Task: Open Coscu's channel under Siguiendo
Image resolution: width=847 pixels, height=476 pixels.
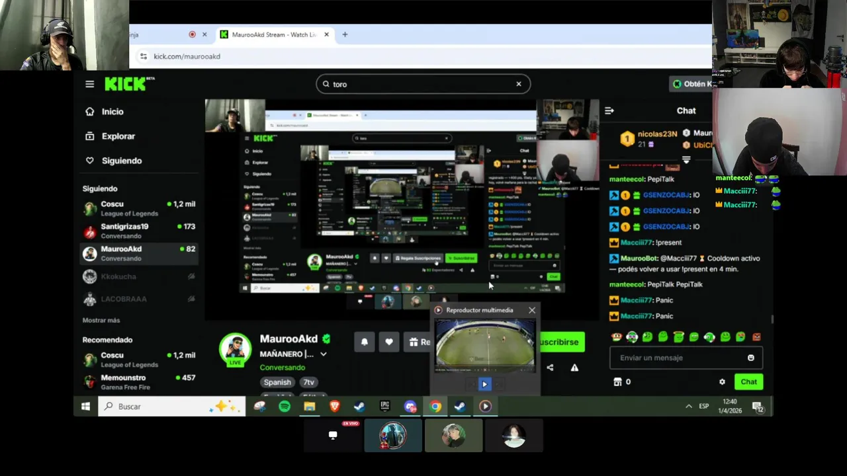Action: [139, 208]
